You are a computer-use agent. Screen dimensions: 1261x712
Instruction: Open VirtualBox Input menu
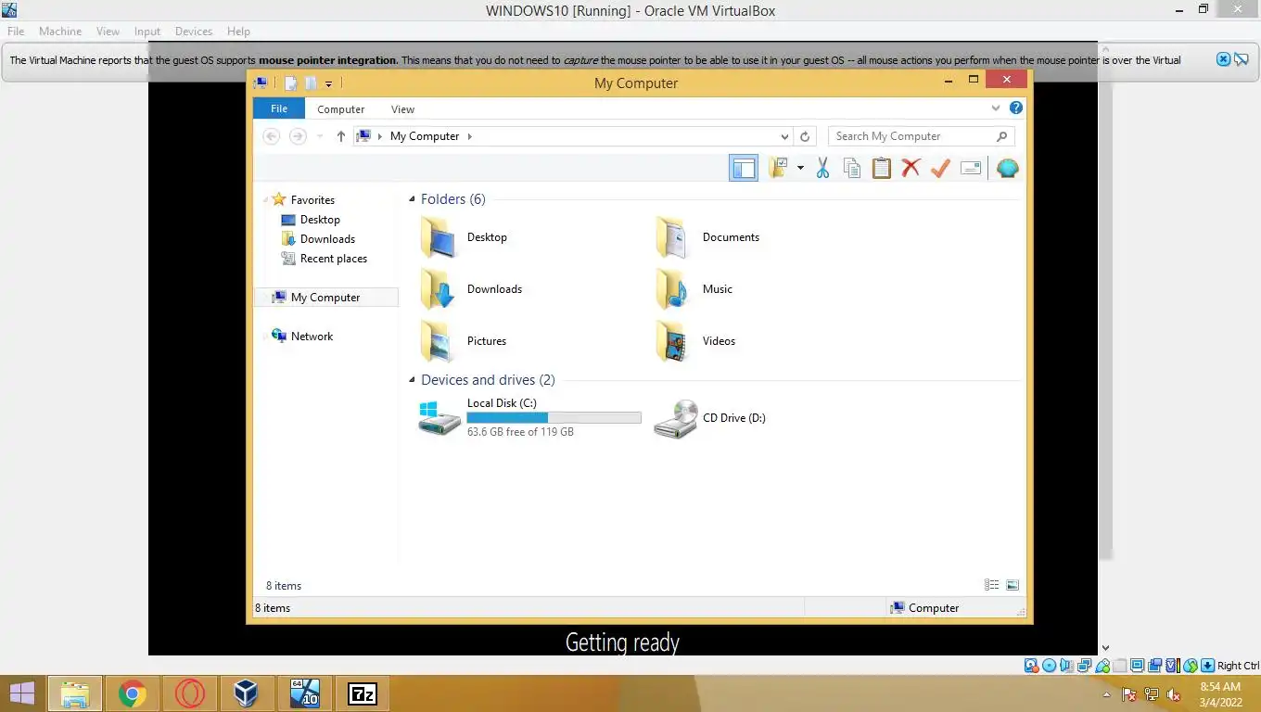pyautogui.click(x=147, y=32)
